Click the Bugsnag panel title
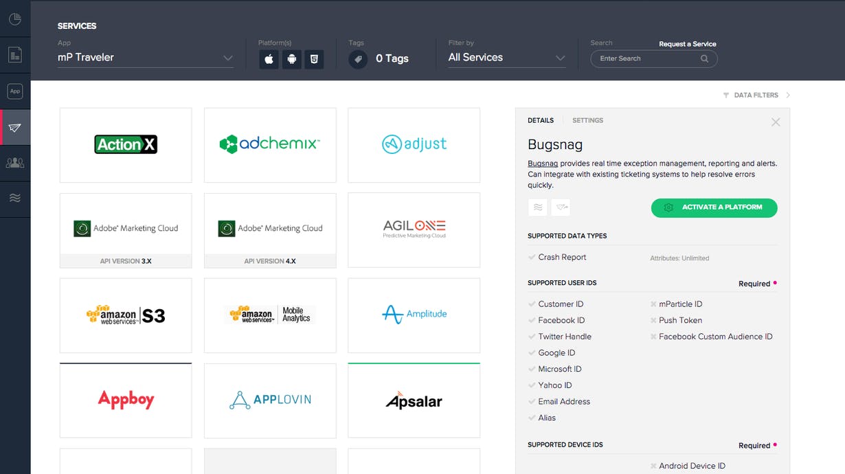The height and width of the screenshot is (474, 845). (x=555, y=145)
